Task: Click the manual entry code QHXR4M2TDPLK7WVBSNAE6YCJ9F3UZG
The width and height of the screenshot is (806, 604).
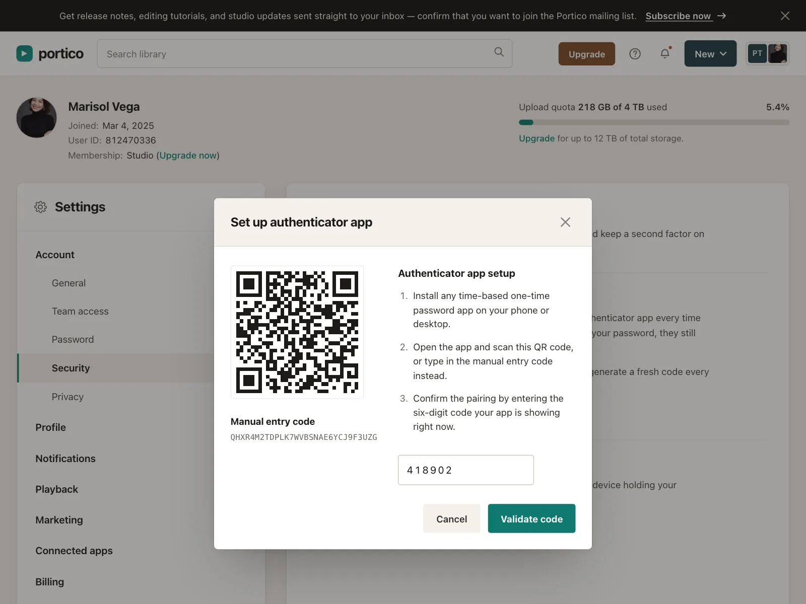Action: (x=304, y=437)
